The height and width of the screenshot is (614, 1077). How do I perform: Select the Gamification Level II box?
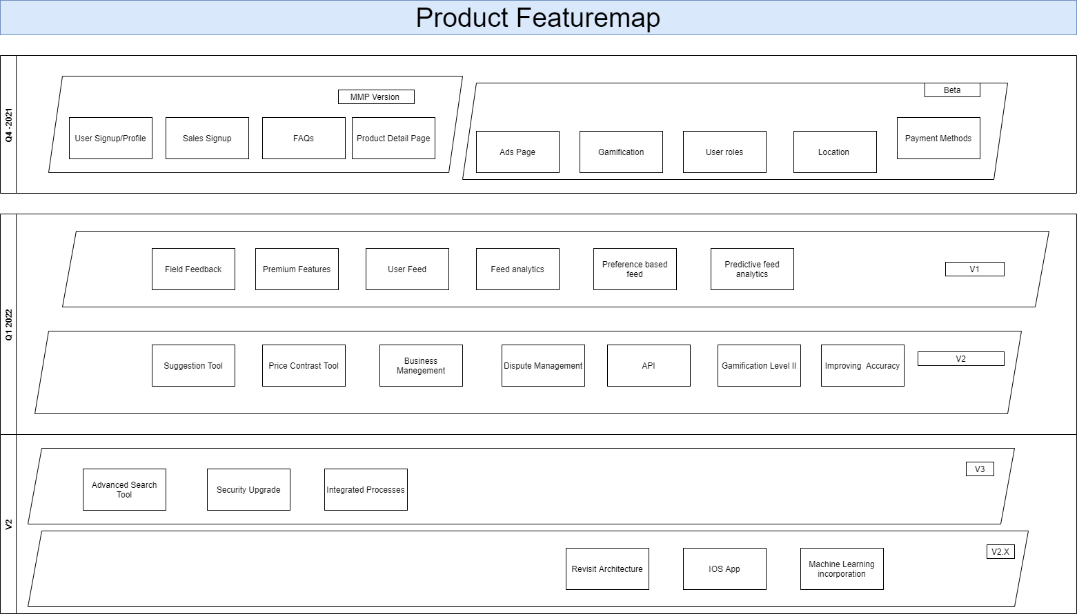(x=759, y=366)
